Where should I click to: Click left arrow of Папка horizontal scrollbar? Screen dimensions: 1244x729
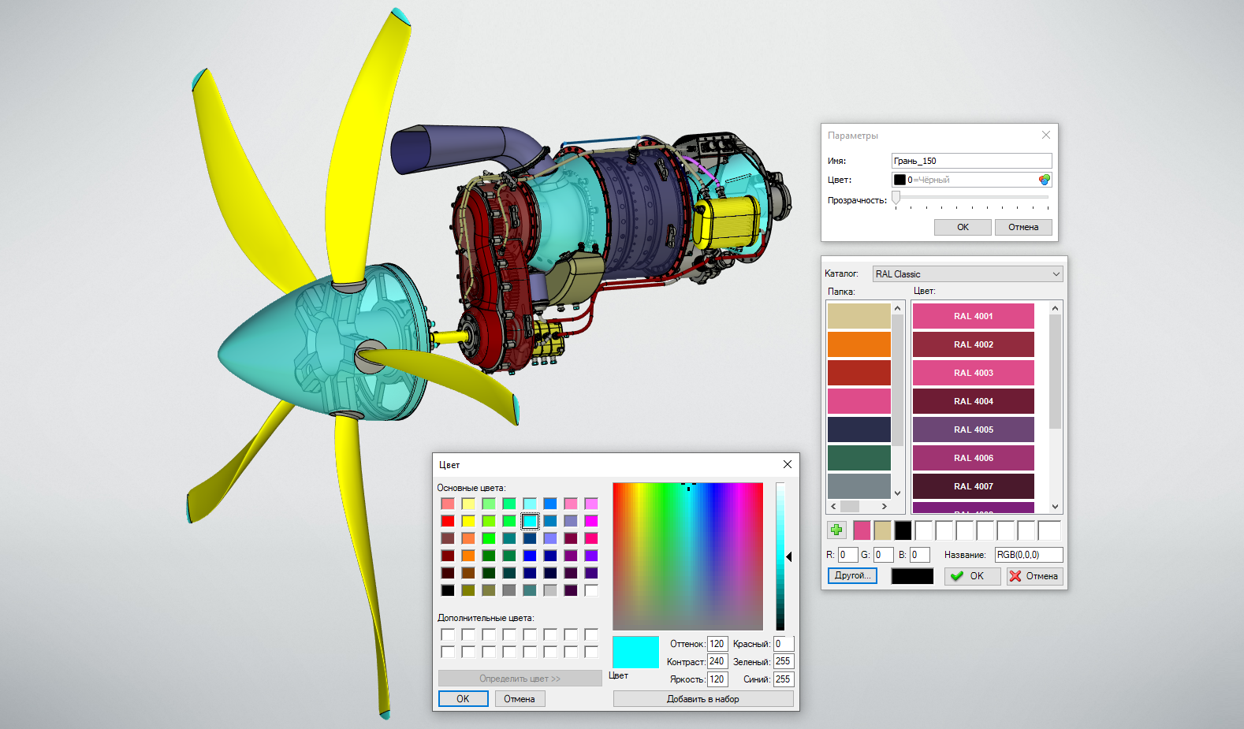click(834, 506)
